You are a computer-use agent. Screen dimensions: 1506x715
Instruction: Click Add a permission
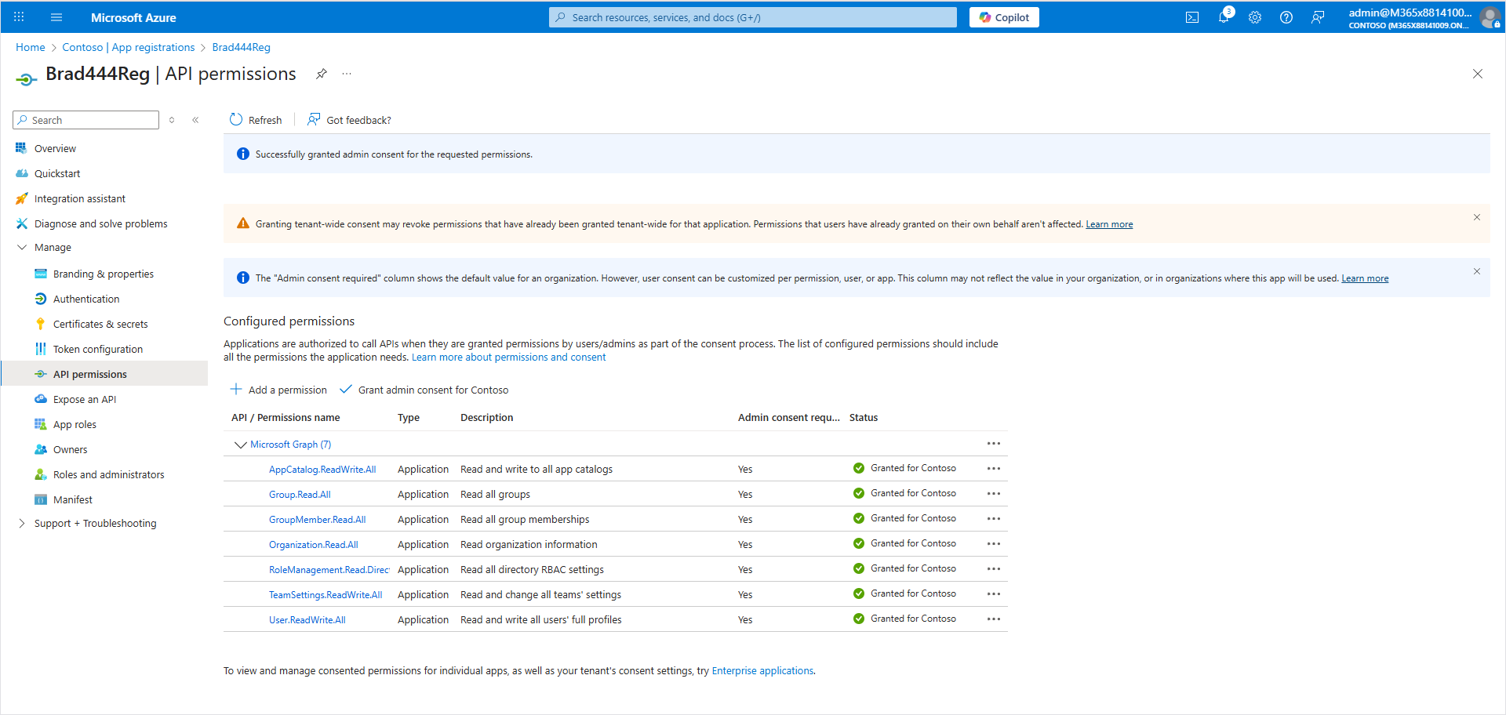click(279, 390)
